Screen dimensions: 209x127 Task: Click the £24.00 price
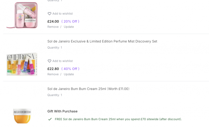click(x=53, y=21)
